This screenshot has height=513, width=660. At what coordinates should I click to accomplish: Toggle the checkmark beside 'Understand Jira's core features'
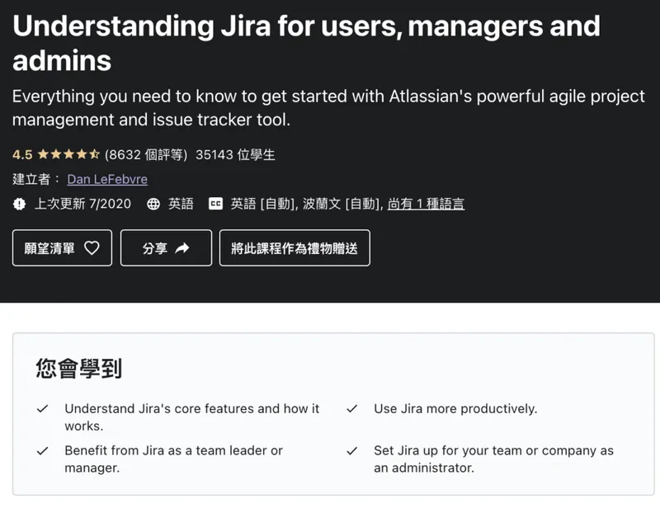(43, 408)
